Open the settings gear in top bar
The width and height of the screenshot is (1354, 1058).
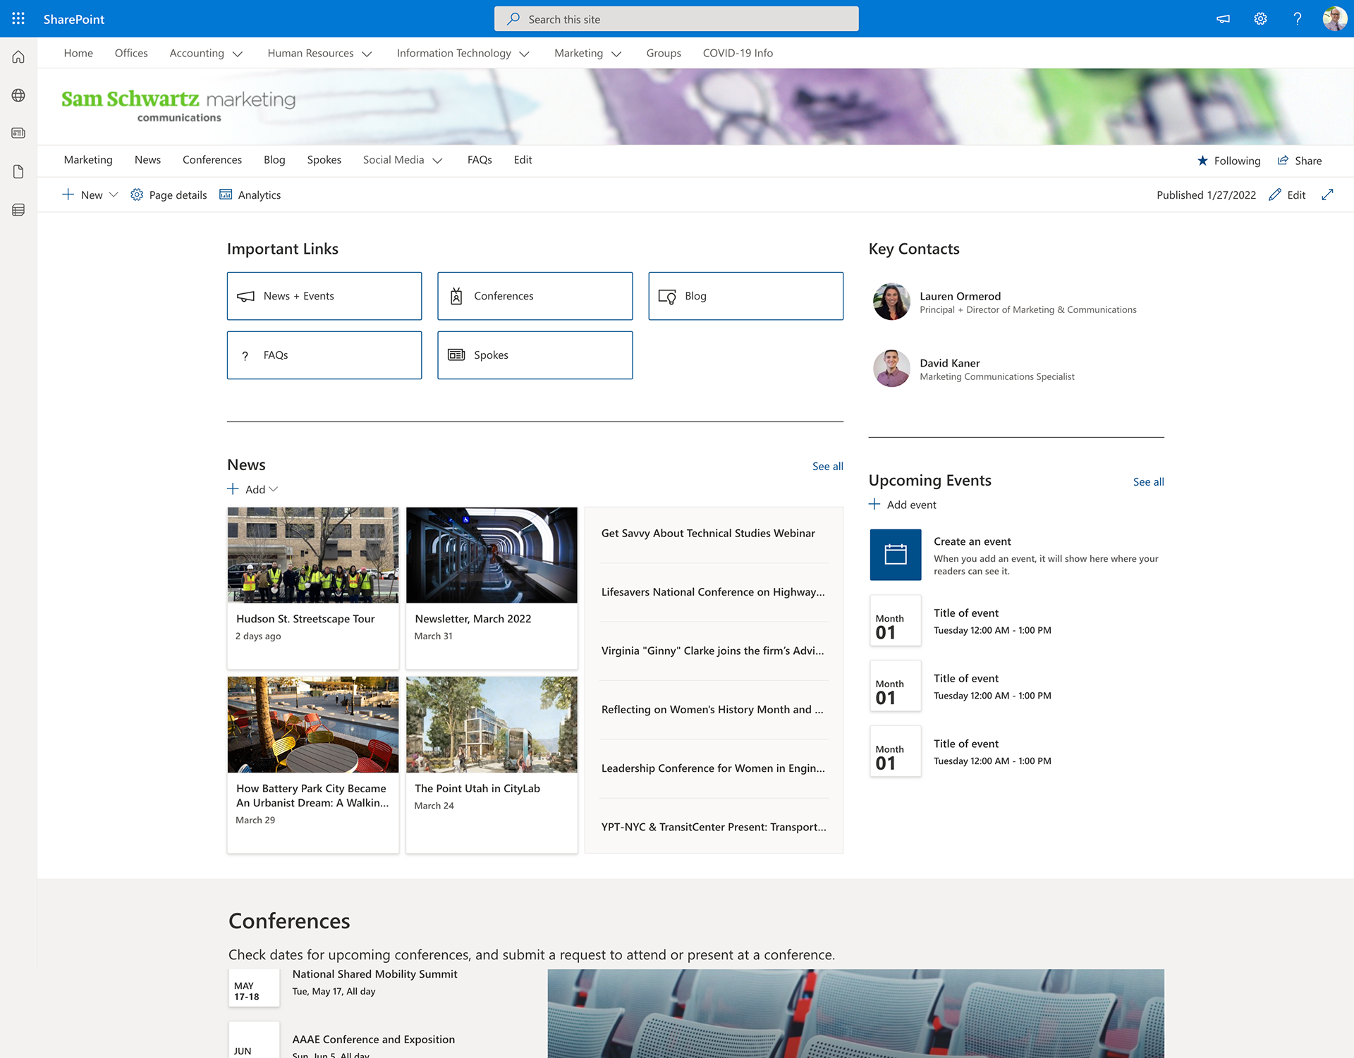pyautogui.click(x=1260, y=19)
